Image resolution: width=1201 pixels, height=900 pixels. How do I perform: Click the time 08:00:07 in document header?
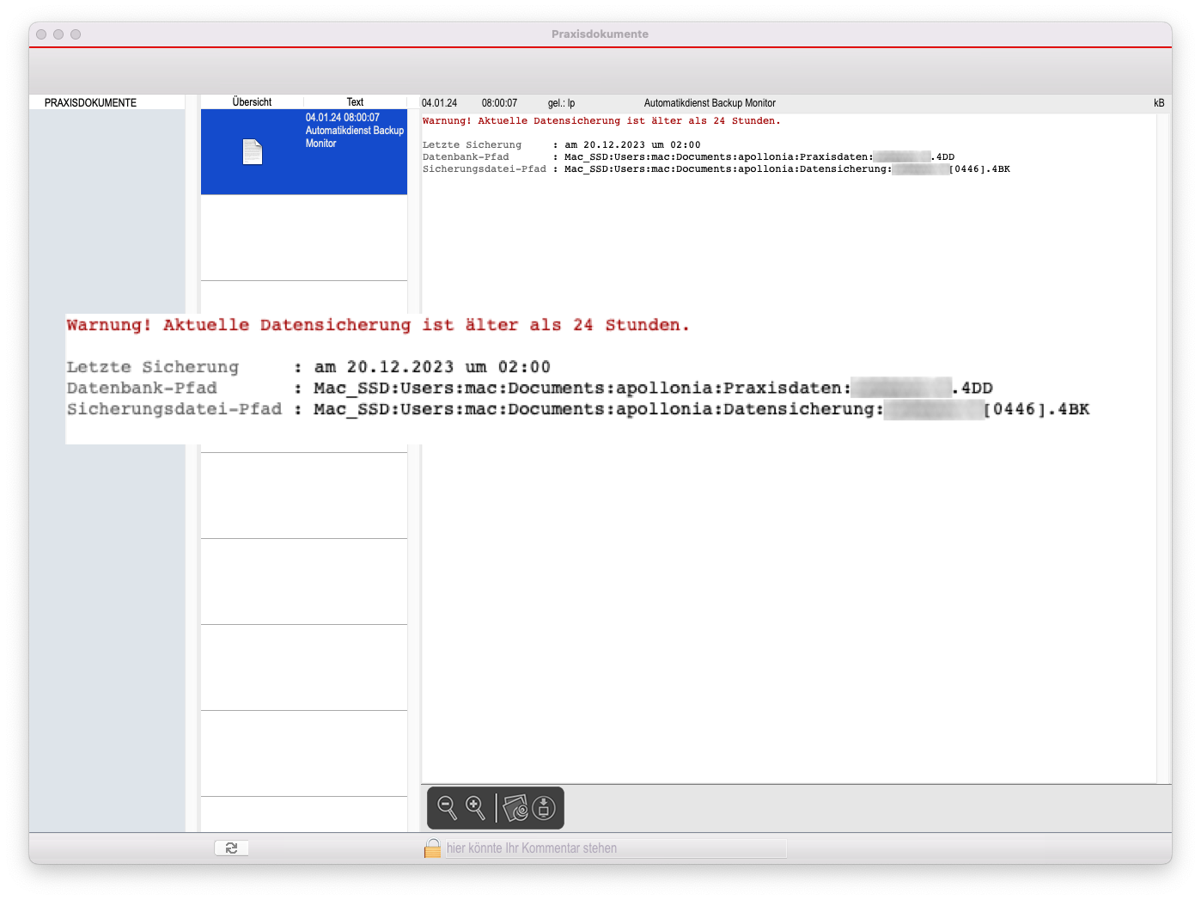(499, 103)
